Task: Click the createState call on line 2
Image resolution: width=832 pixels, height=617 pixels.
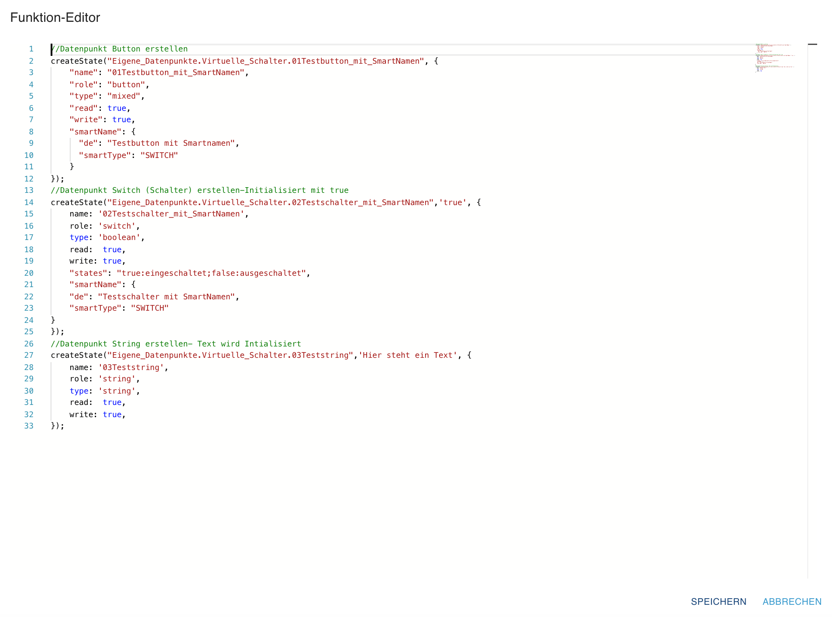Action: tap(77, 61)
